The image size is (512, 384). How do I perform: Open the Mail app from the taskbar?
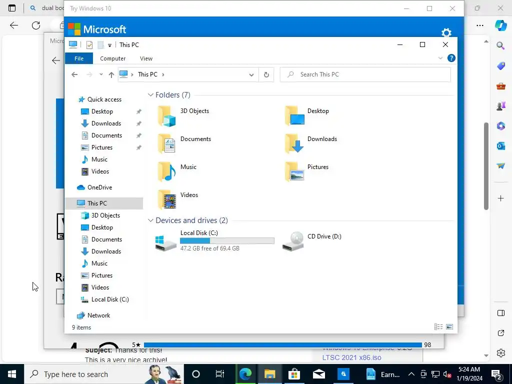pyautogui.click(x=318, y=374)
